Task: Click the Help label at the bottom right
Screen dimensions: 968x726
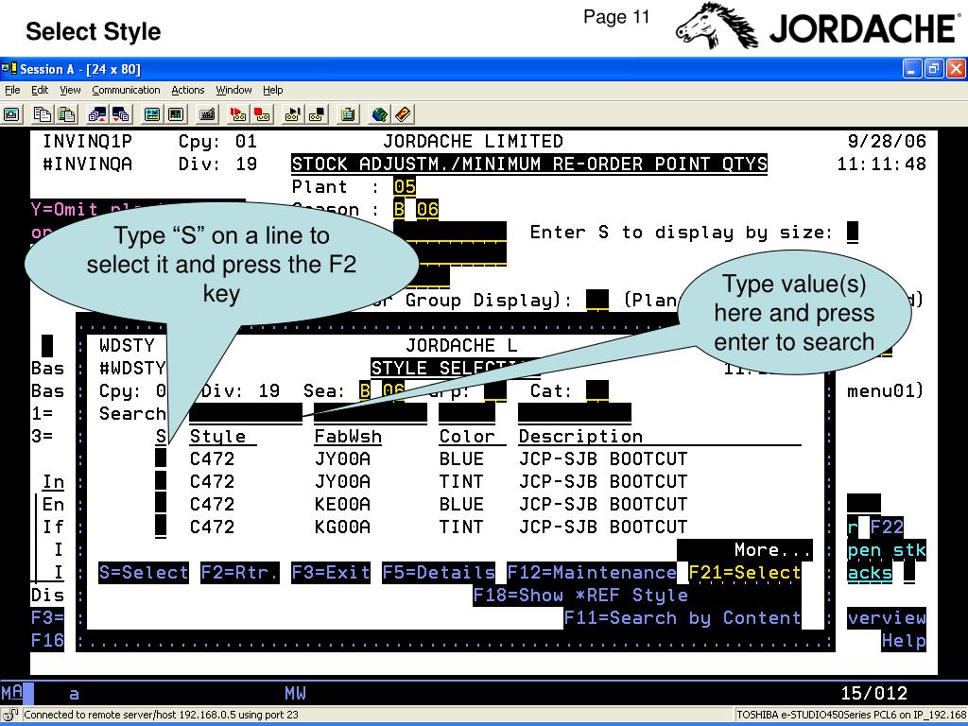Action: tap(904, 641)
